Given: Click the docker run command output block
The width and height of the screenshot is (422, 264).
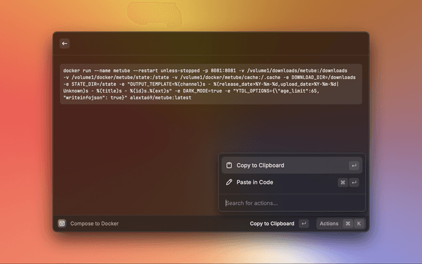Looking at the screenshot, I should coord(210,83).
